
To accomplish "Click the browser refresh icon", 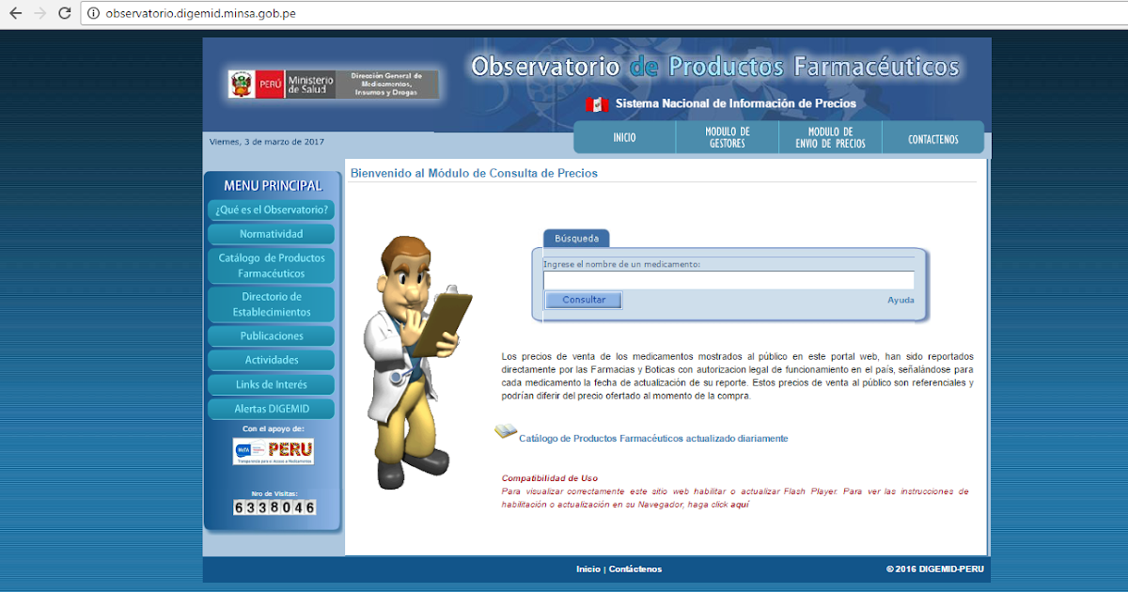I will pyautogui.click(x=64, y=14).
